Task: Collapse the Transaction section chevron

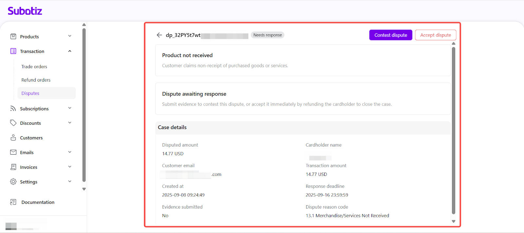Action: pyautogui.click(x=70, y=51)
